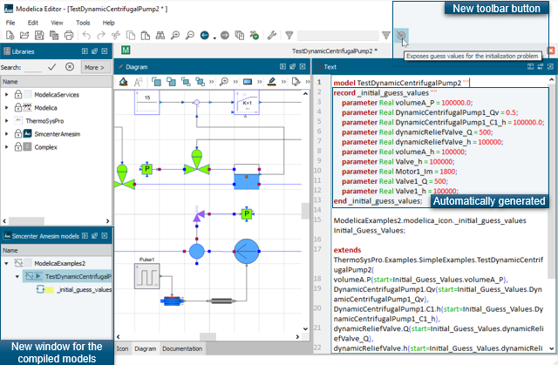Image resolution: width=558 pixels, height=365 pixels.
Task: Collapse the ModelicaExamples2 tree node
Action: click(7, 262)
